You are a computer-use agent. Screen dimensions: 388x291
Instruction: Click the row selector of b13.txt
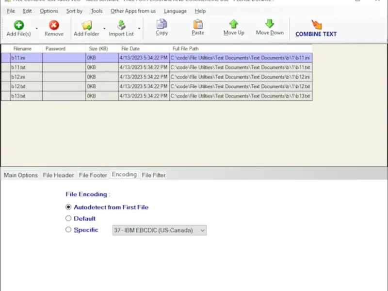(6, 96)
